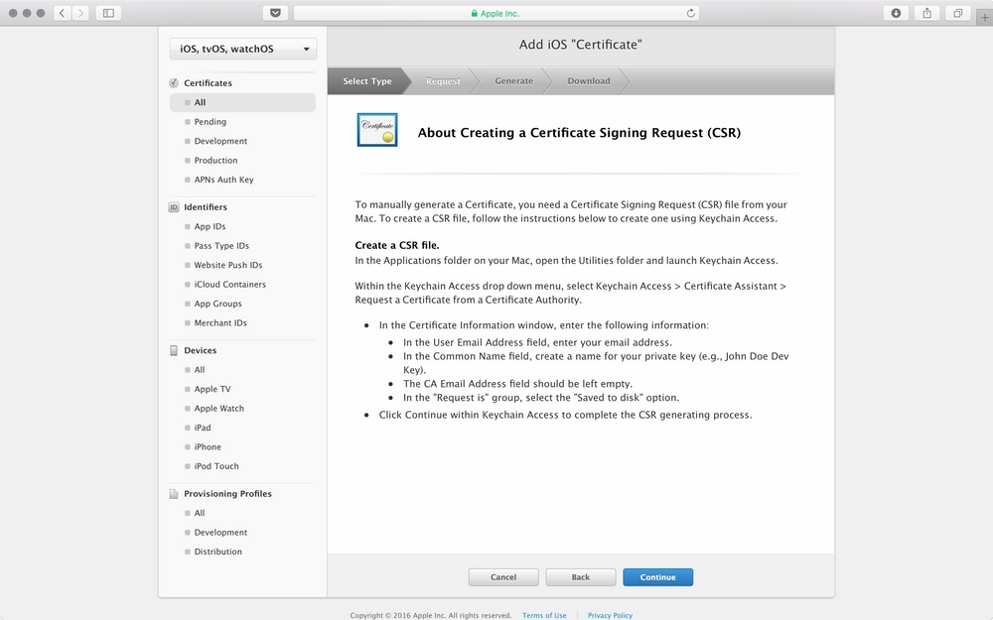Open iCloud Containers
Image resolution: width=993 pixels, height=620 pixels.
(x=230, y=285)
